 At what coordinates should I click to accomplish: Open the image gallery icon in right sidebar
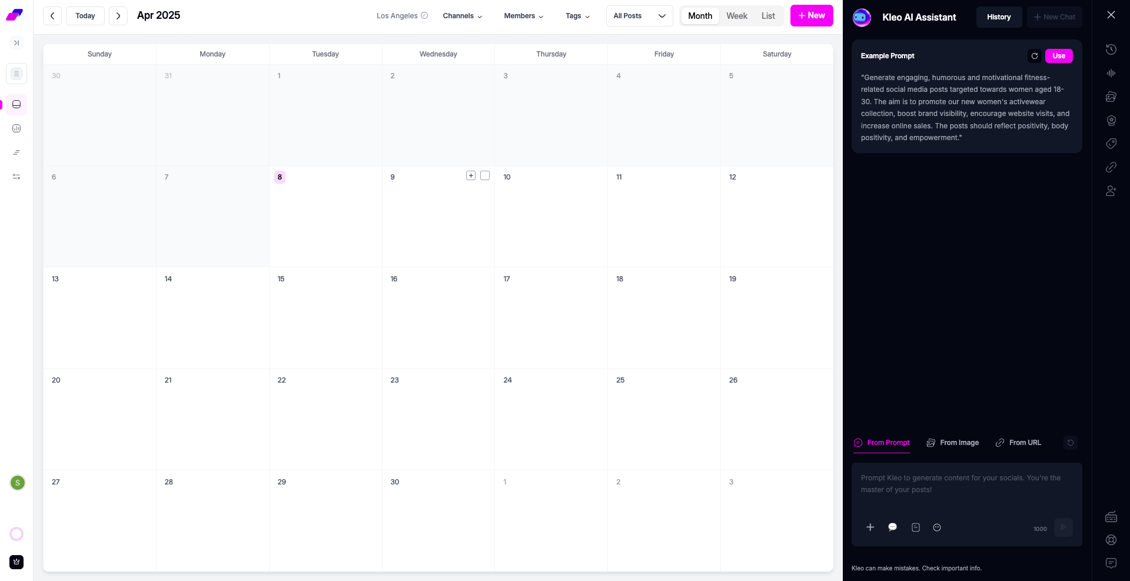pos(1111,97)
